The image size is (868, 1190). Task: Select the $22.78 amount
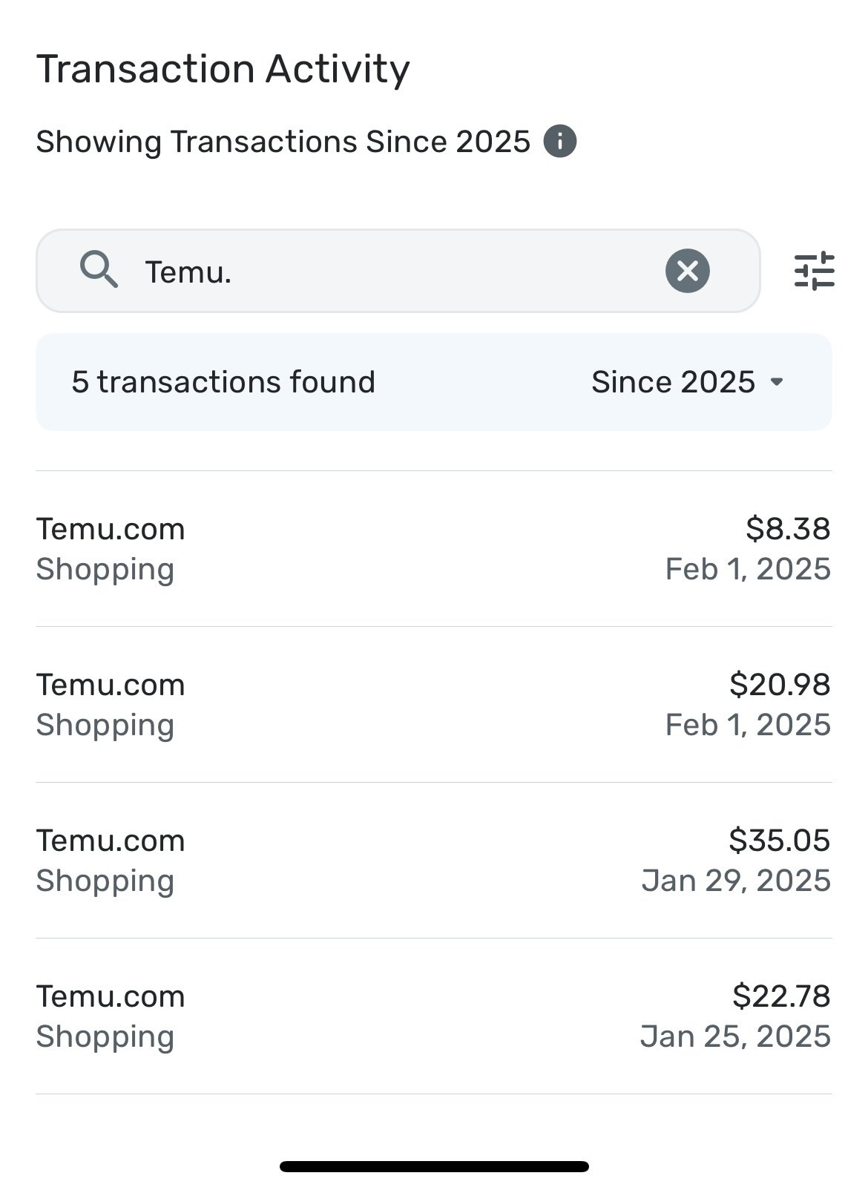[x=781, y=996]
